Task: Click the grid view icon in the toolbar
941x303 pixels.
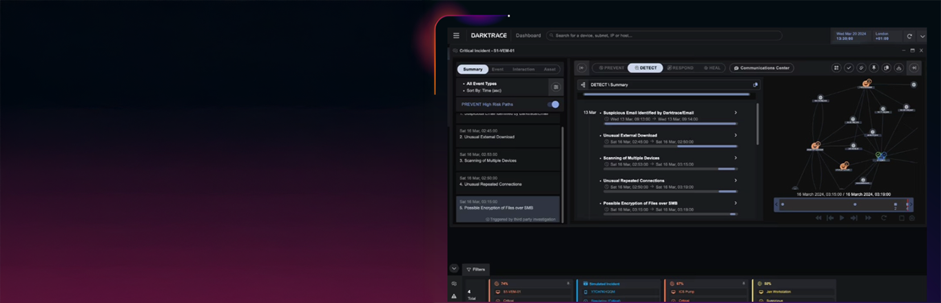Action: pyautogui.click(x=836, y=68)
